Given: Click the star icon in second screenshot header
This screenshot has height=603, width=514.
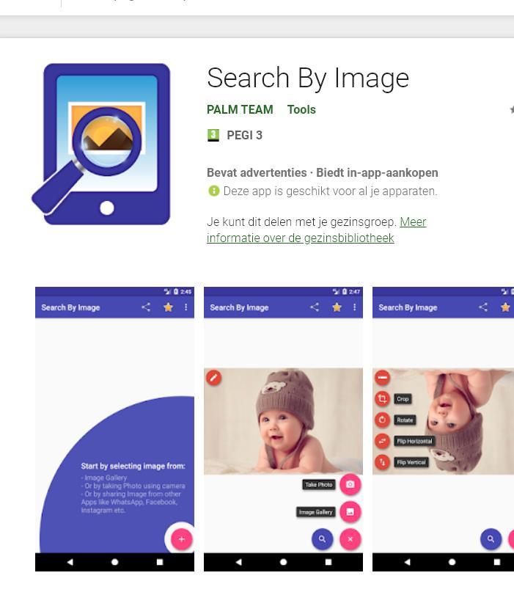Looking at the screenshot, I should coord(337,307).
